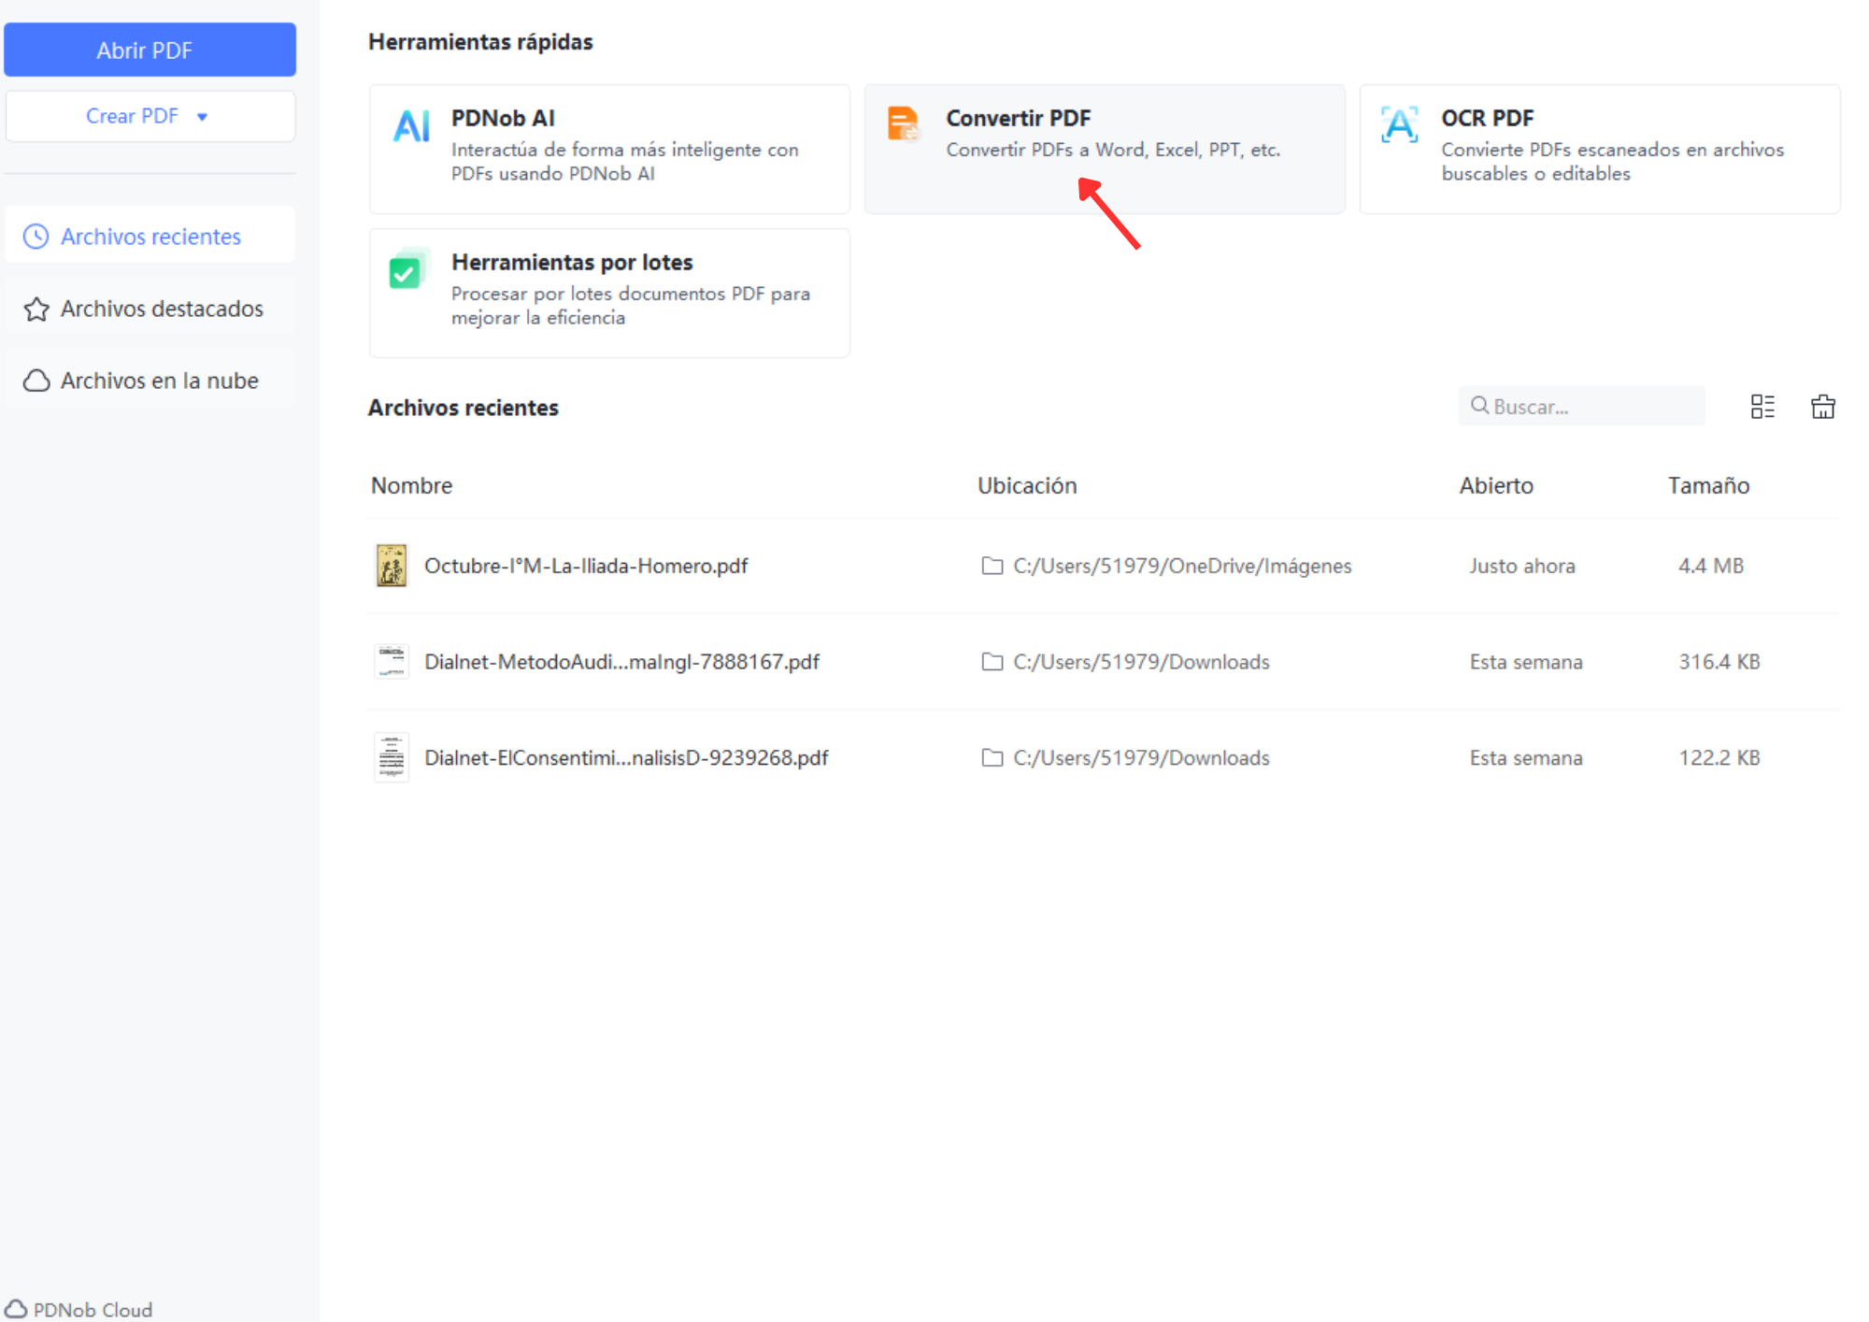
Task: Open the Dialnet-MetodoAudi 7888167 pdf file
Action: (x=621, y=662)
